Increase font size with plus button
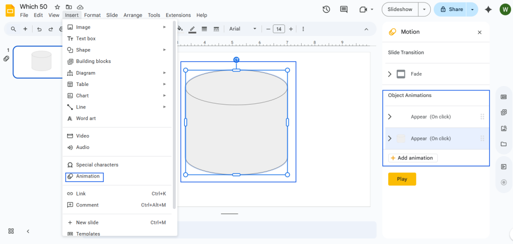The image size is (513, 244). click(x=291, y=29)
